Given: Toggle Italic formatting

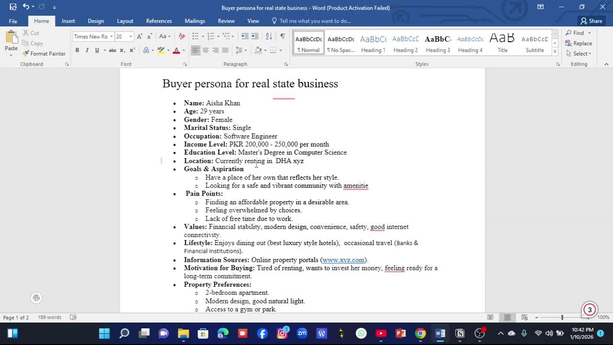Looking at the screenshot, I should click(87, 50).
